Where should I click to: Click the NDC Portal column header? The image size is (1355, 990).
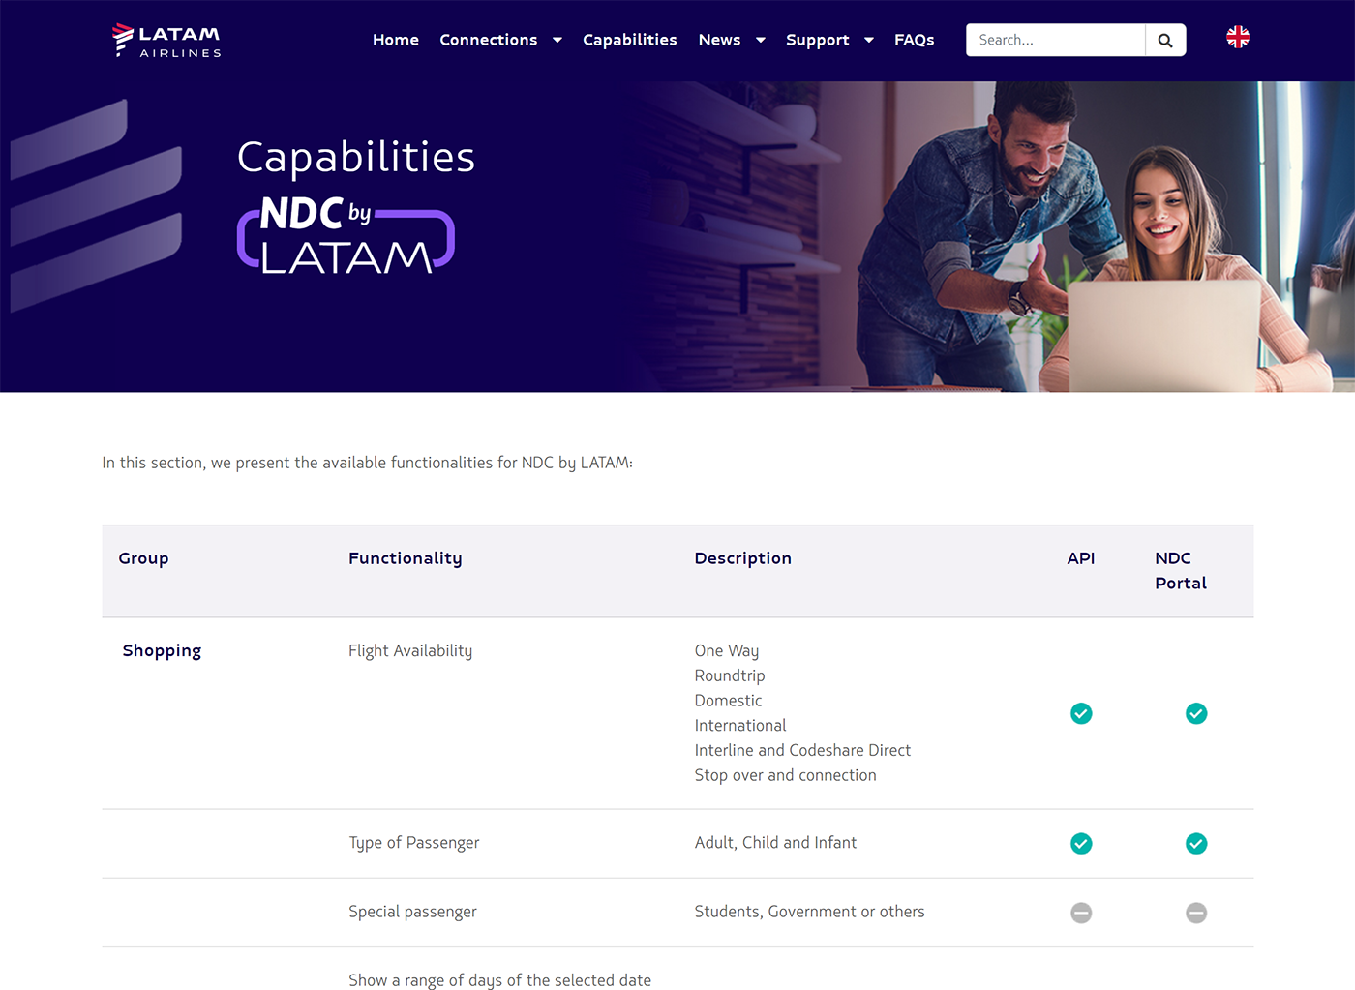coord(1181,571)
